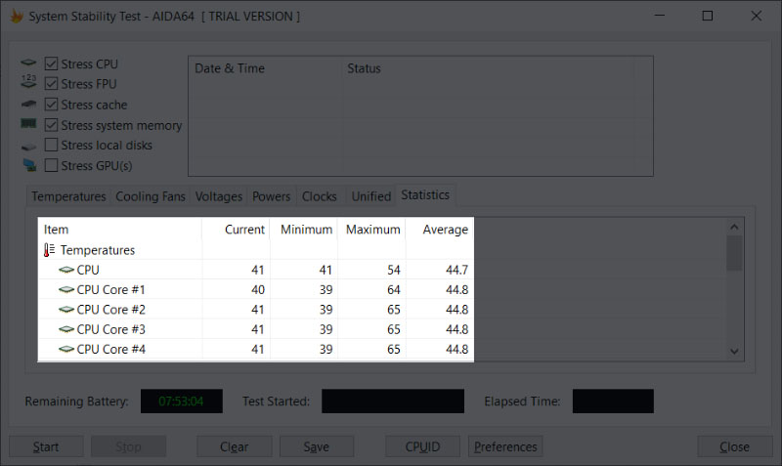
Task: Click the Status column header in log
Action: (488, 68)
